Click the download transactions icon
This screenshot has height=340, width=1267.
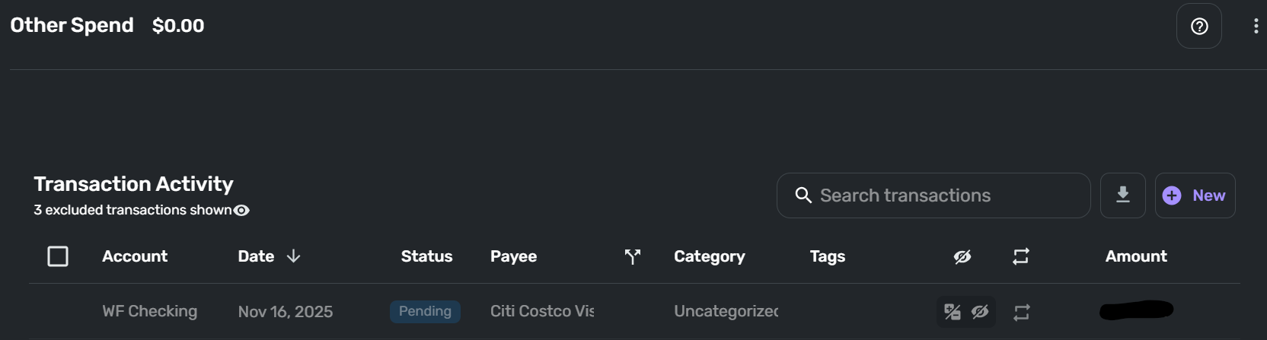[x=1122, y=195]
